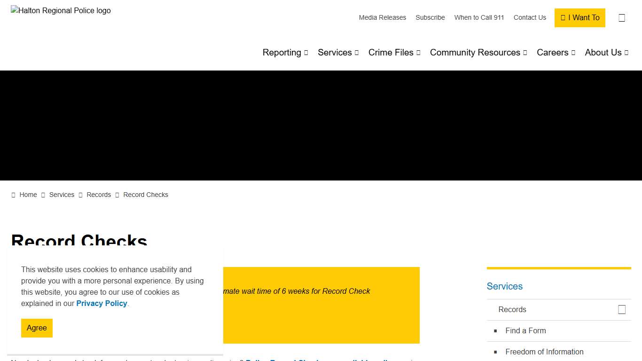Click the I Want To button

tap(579, 18)
